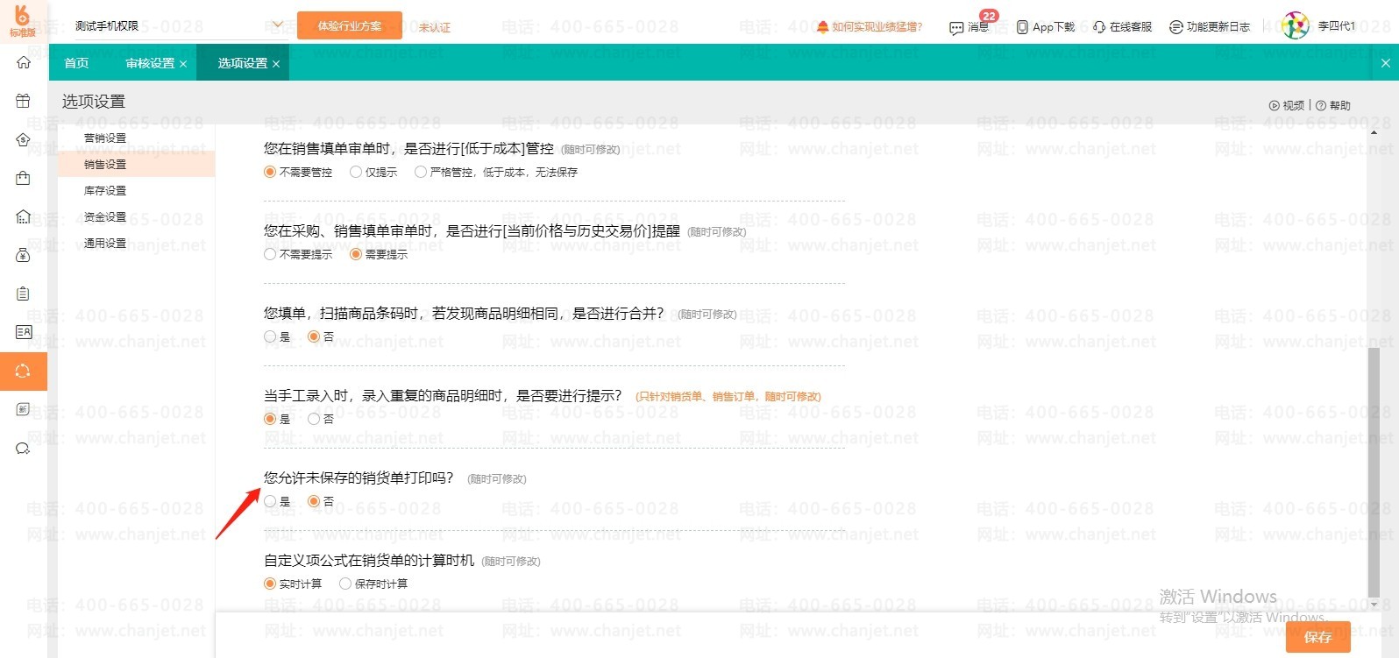The width and height of the screenshot is (1399, 658).
Task: Open the shopping bag sidebar module
Action: 24,178
